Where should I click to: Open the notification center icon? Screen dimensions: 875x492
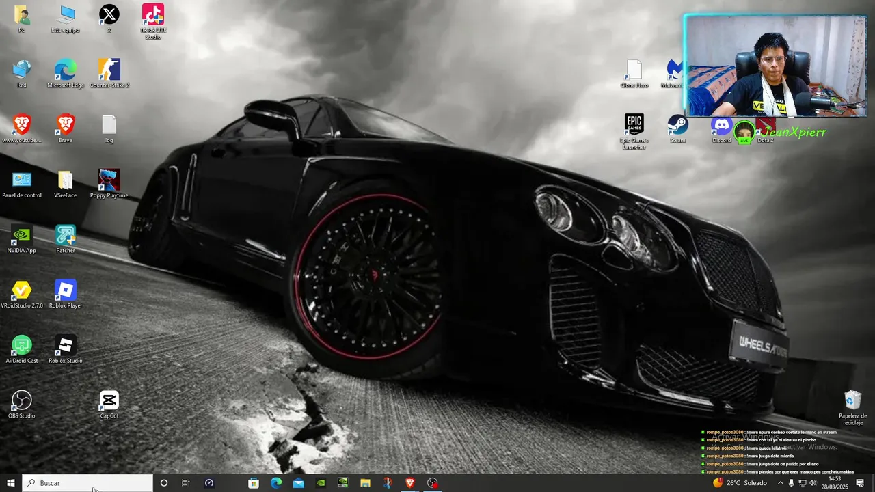pos(860,483)
